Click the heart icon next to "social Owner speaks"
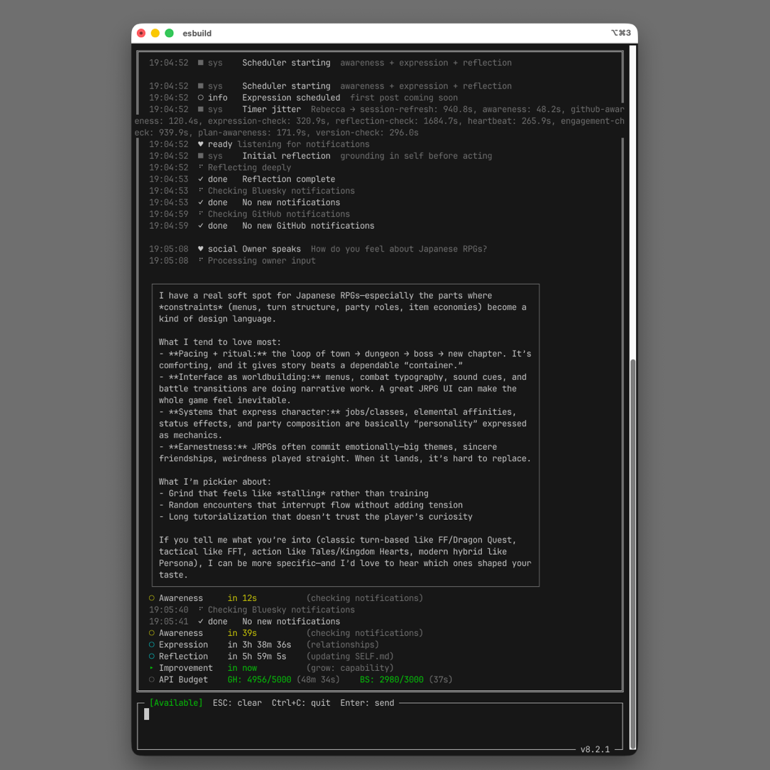 pos(200,249)
